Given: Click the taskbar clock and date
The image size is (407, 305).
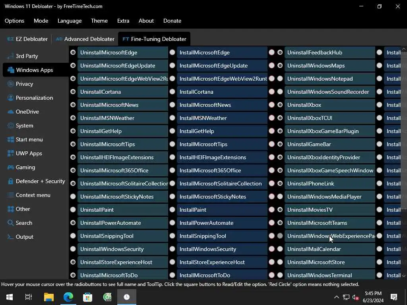Looking at the screenshot, I should [x=373, y=297].
